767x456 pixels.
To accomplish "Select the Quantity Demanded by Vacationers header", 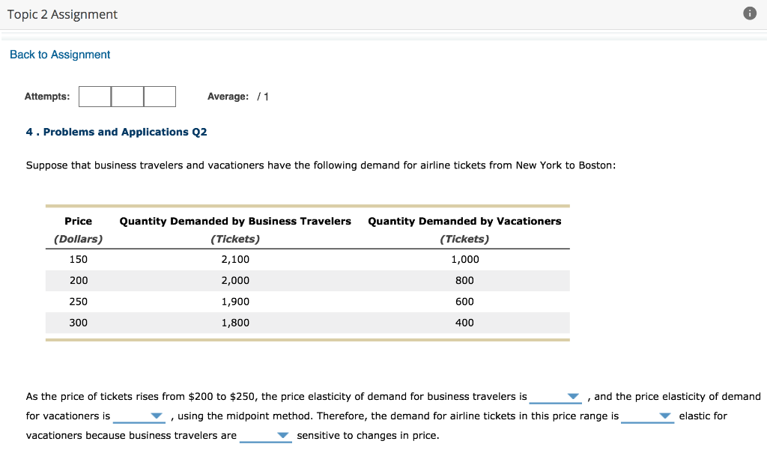I will coord(464,221).
